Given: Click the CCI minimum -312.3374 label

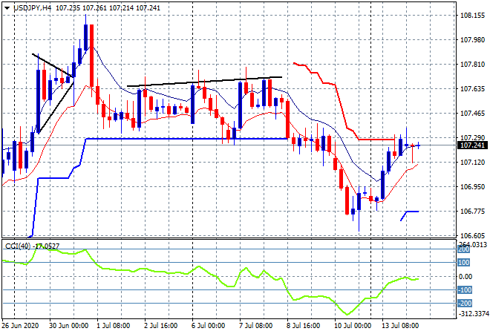Looking at the screenshot, I should [473, 314].
